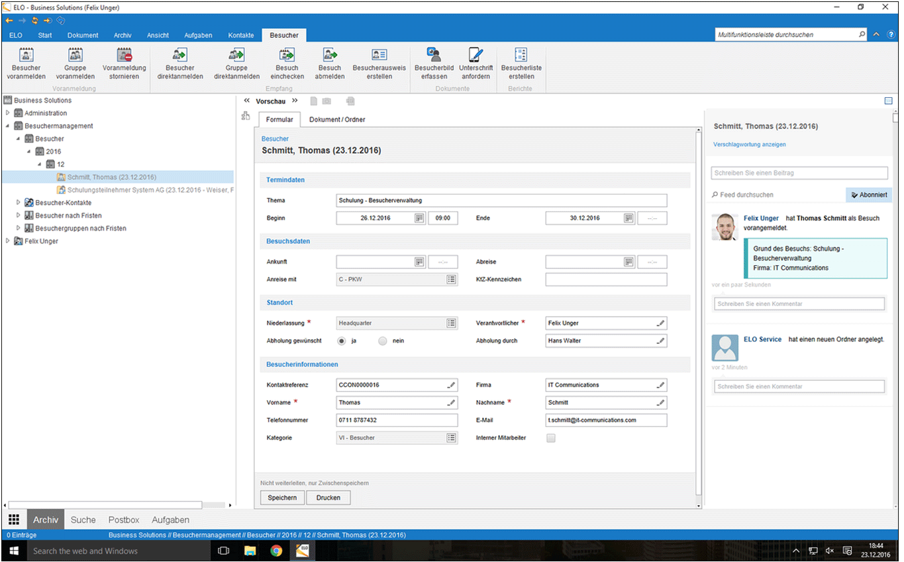904x562 pixels.
Task: Expand the Besucher-Kontakte tree node
Action: tap(19, 202)
